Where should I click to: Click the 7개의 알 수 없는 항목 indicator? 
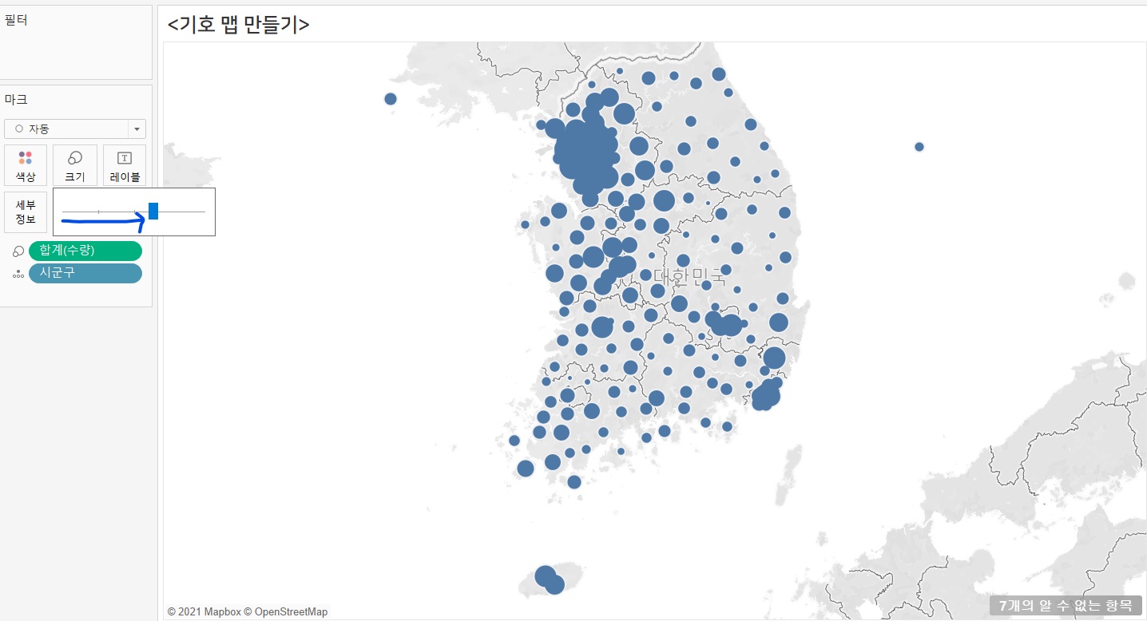[x=1066, y=605]
